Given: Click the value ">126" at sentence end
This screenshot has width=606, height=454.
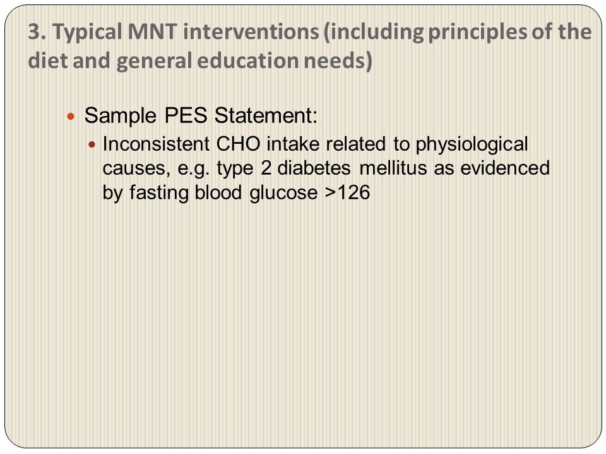Looking at the screenshot, I should 347,192.
